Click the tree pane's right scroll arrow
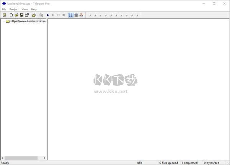 [x=44, y=158]
